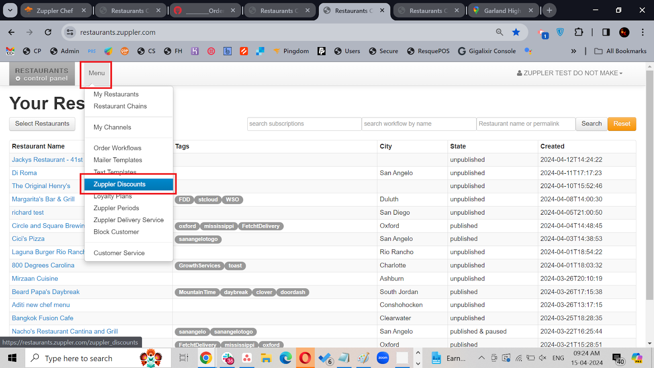Image resolution: width=654 pixels, height=368 pixels.
Task: Open the All Bookmarks folder
Action: pos(620,51)
